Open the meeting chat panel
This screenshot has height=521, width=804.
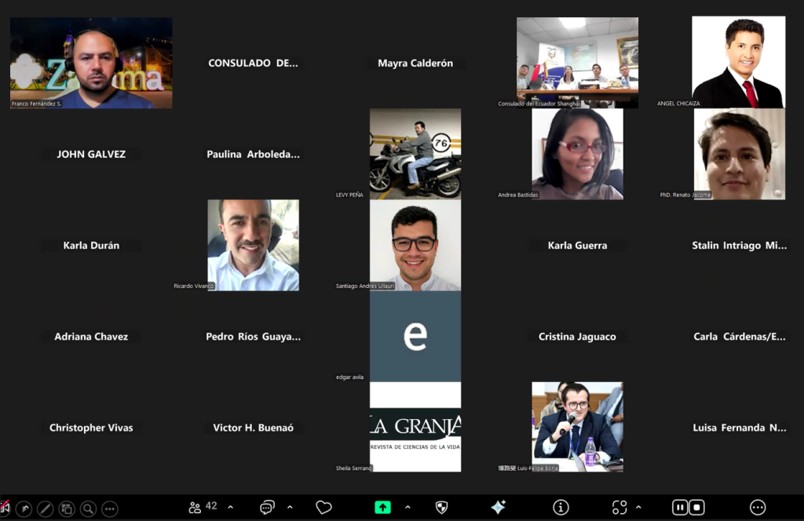pyautogui.click(x=267, y=508)
